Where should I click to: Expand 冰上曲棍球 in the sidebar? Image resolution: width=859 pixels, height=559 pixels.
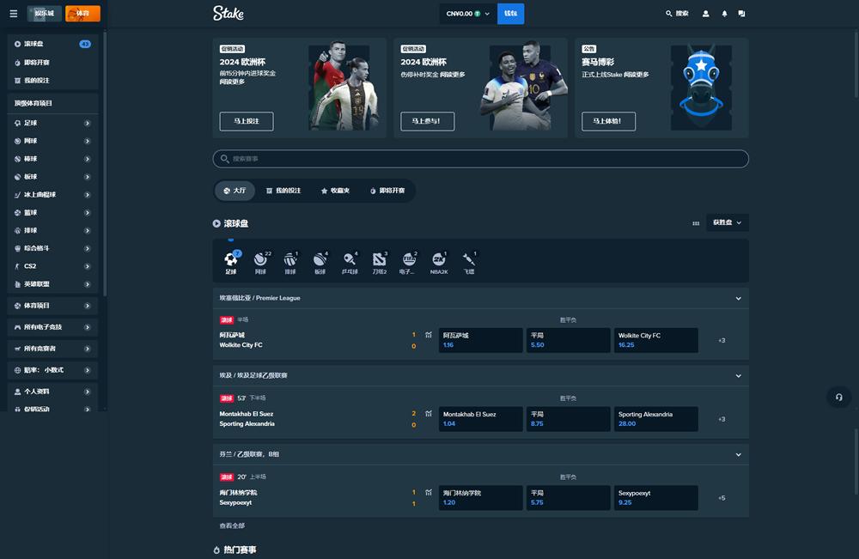(87, 195)
